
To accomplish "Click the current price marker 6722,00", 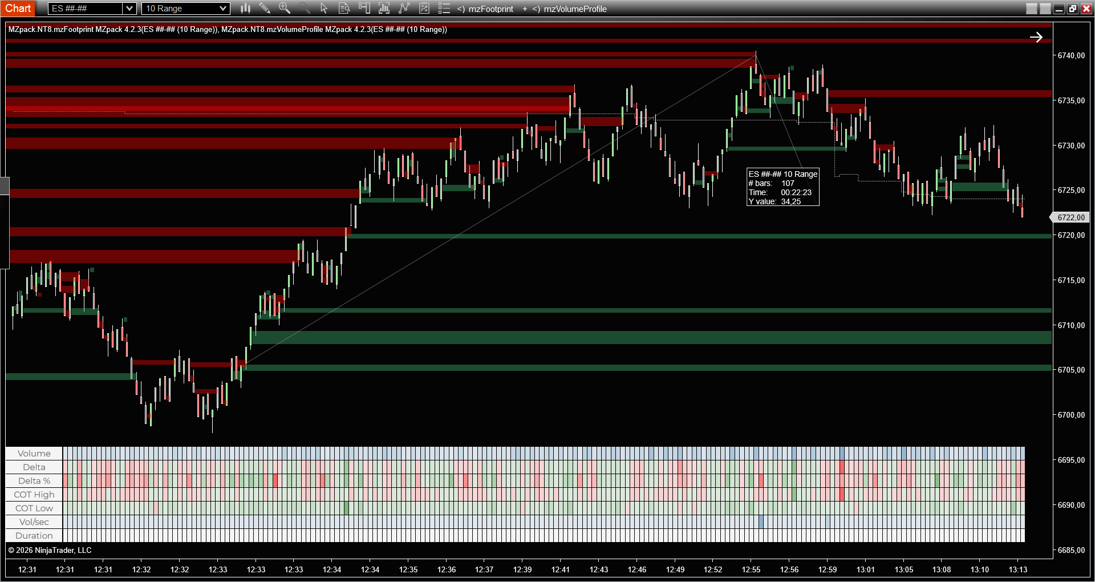I will 1069,217.
